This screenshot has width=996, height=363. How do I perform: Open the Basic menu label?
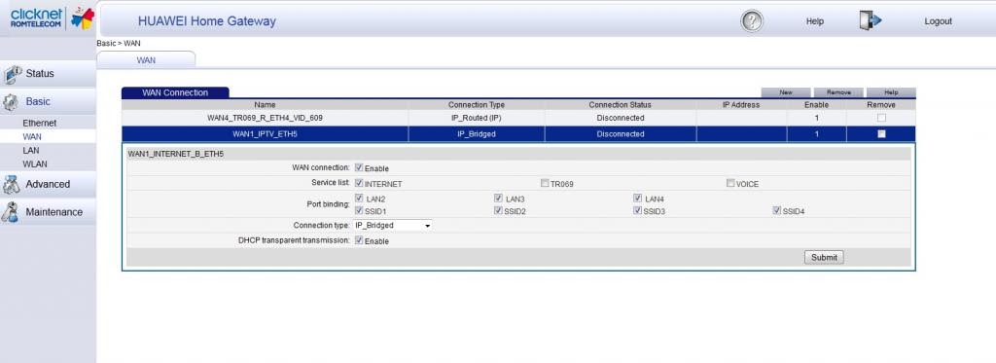tap(38, 102)
